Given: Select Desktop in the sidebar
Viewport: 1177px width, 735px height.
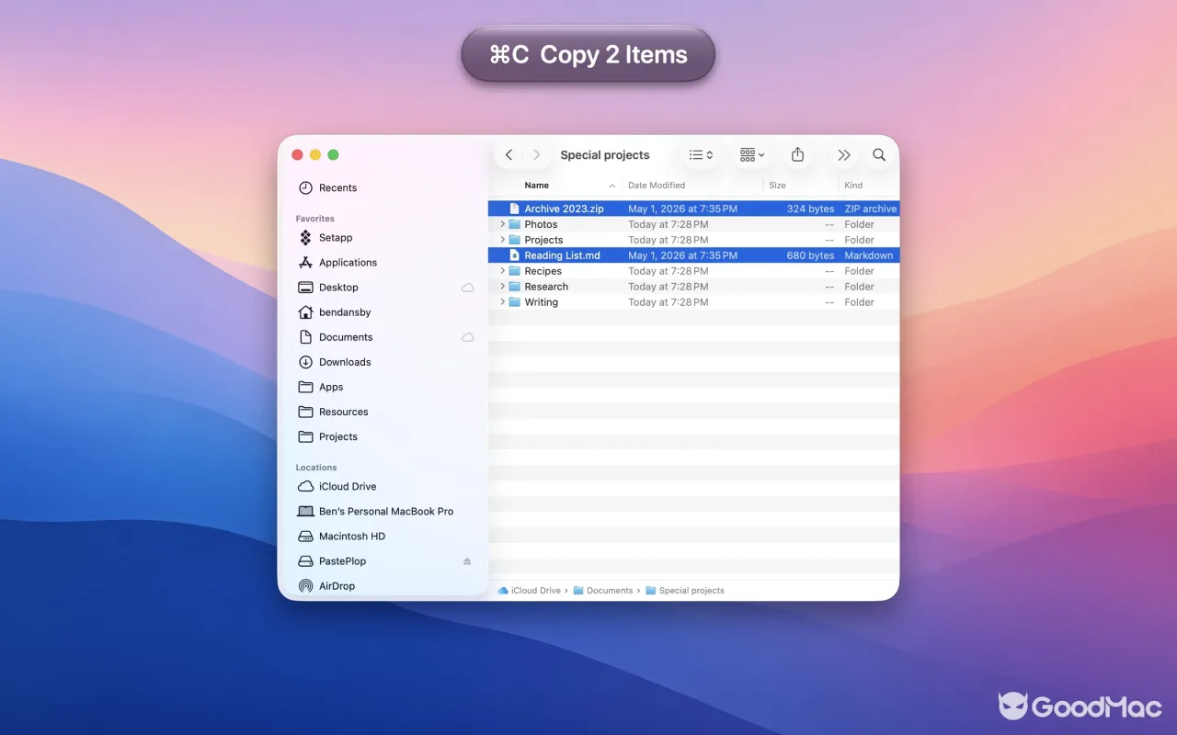Looking at the screenshot, I should [x=328, y=288].
